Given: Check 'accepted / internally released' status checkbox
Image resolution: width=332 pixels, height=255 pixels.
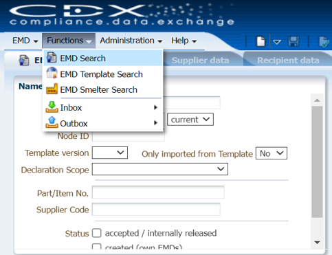Looking at the screenshot, I should 96,233.
